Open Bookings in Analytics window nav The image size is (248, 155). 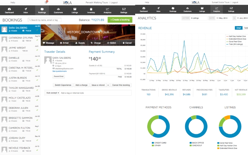click(x=173, y=9)
